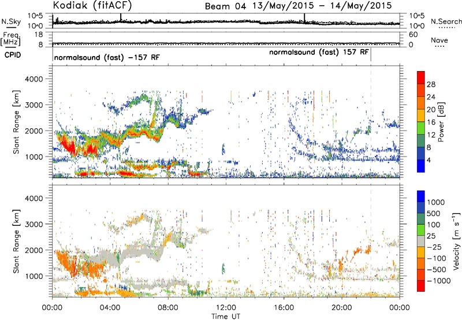This screenshot has height=320, width=462.
Task: Click the vertical CPID change marker after '157 RF'
Action: pyautogui.click(x=371, y=55)
